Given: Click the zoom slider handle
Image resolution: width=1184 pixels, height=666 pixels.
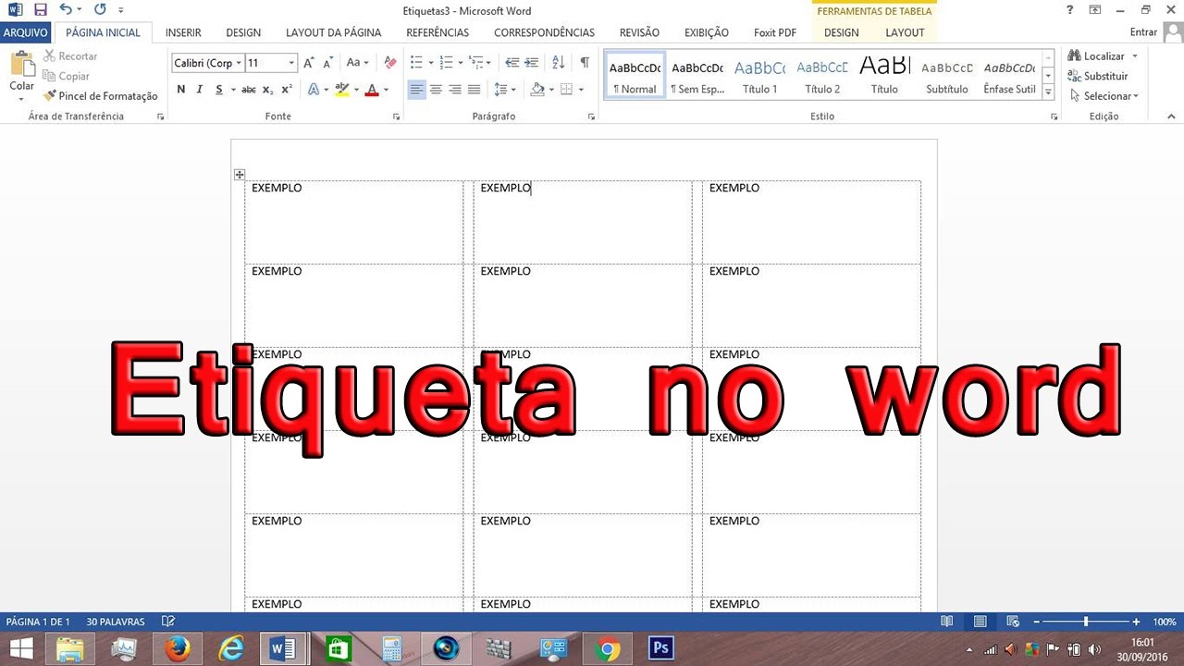Looking at the screenshot, I should (x=1086, y=622).
